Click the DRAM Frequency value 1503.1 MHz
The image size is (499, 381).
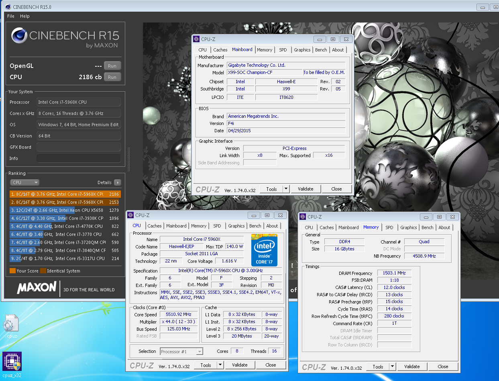[394, 273]
